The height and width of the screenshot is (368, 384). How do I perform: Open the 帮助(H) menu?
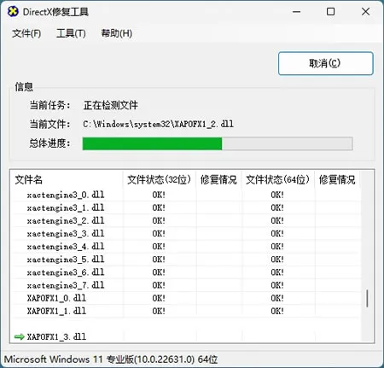click(117, 33)
